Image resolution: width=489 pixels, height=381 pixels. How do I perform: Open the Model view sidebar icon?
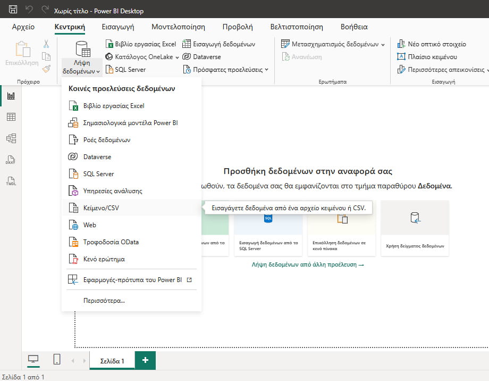pos(11,138)
